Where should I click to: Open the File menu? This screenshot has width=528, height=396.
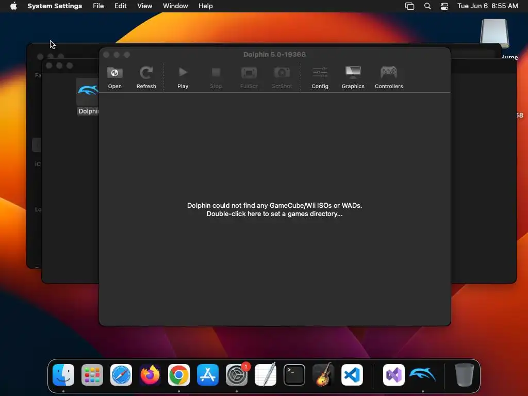tap(98, 6)
